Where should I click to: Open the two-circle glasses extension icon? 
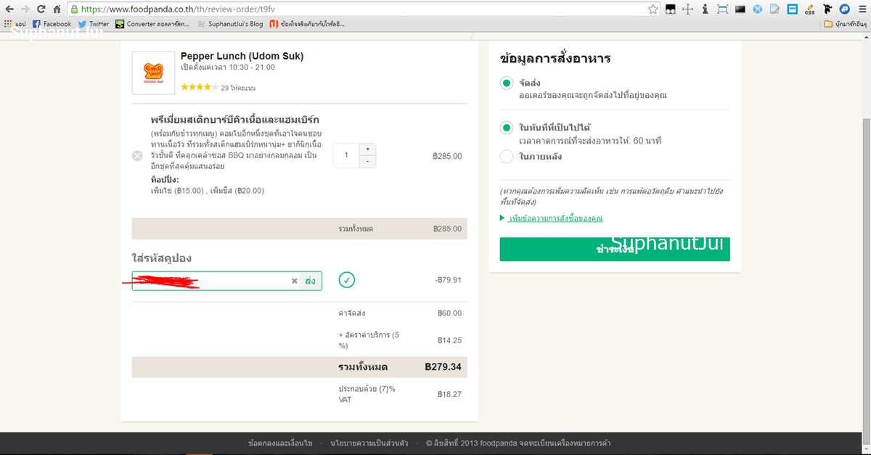tap(671, 9)
